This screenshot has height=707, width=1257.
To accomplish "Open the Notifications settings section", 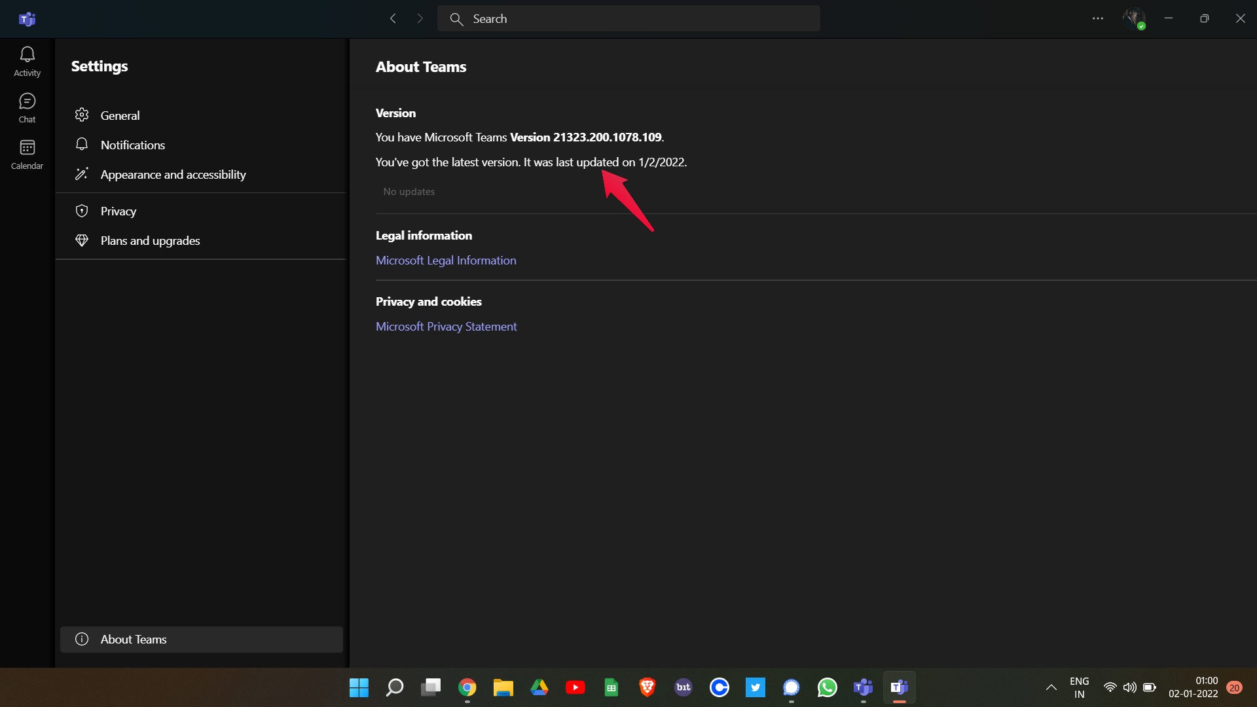I will point(132,144).
